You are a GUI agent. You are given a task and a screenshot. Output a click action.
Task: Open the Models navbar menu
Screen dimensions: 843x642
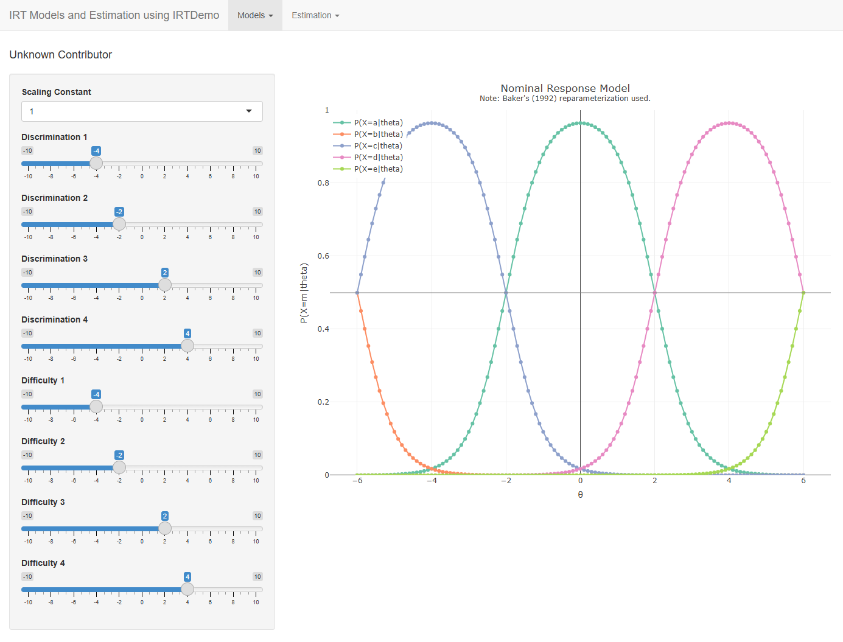click(x=255, y=15)
